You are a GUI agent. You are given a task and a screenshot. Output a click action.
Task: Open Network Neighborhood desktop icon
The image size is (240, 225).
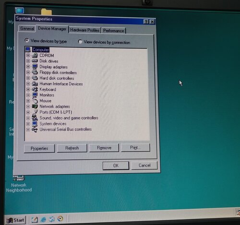click(x=19, y=184)
